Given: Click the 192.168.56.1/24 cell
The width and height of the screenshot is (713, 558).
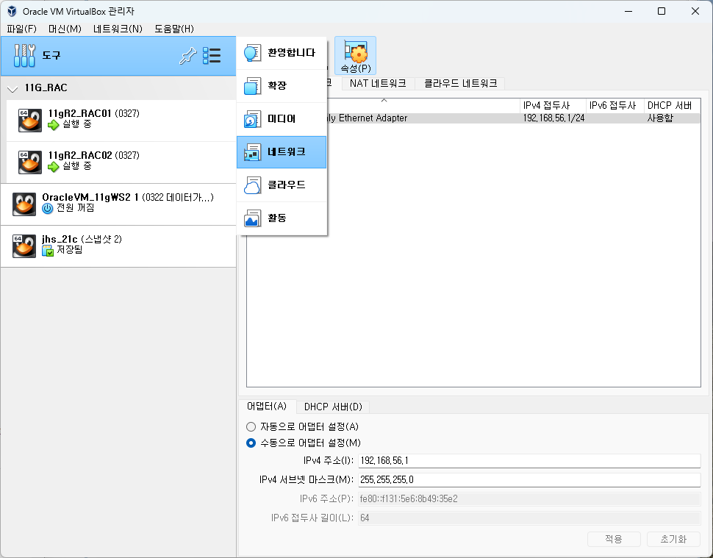Looking at the screenshot, I should click(553, 118).
